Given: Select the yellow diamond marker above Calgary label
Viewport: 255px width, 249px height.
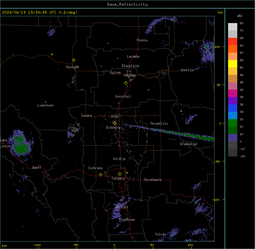Looking at the screenshot, I should point(120,174).
